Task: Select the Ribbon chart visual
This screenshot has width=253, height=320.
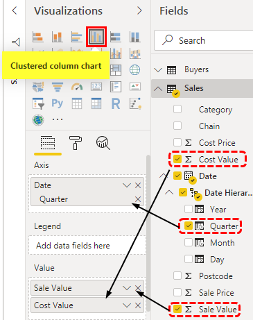Action: (x=135, y=53)
